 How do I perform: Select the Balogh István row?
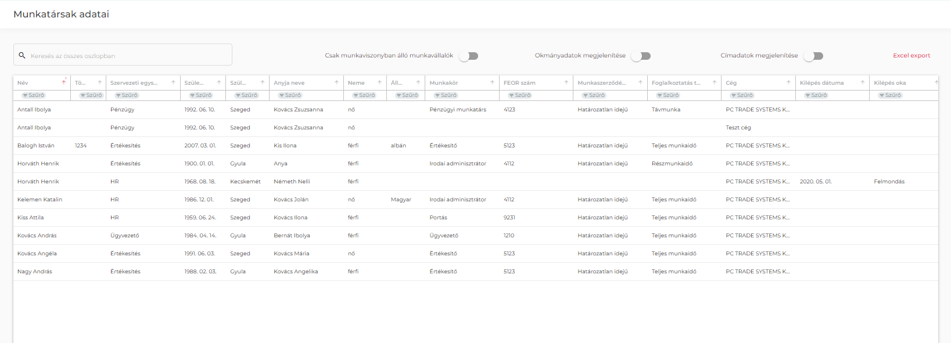pyautogui.click(x=36, y=146)
